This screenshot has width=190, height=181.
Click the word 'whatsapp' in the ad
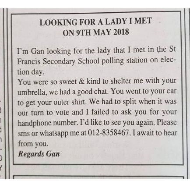(x=54, y=134)
